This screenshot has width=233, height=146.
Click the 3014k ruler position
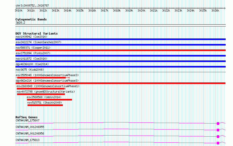68,10
